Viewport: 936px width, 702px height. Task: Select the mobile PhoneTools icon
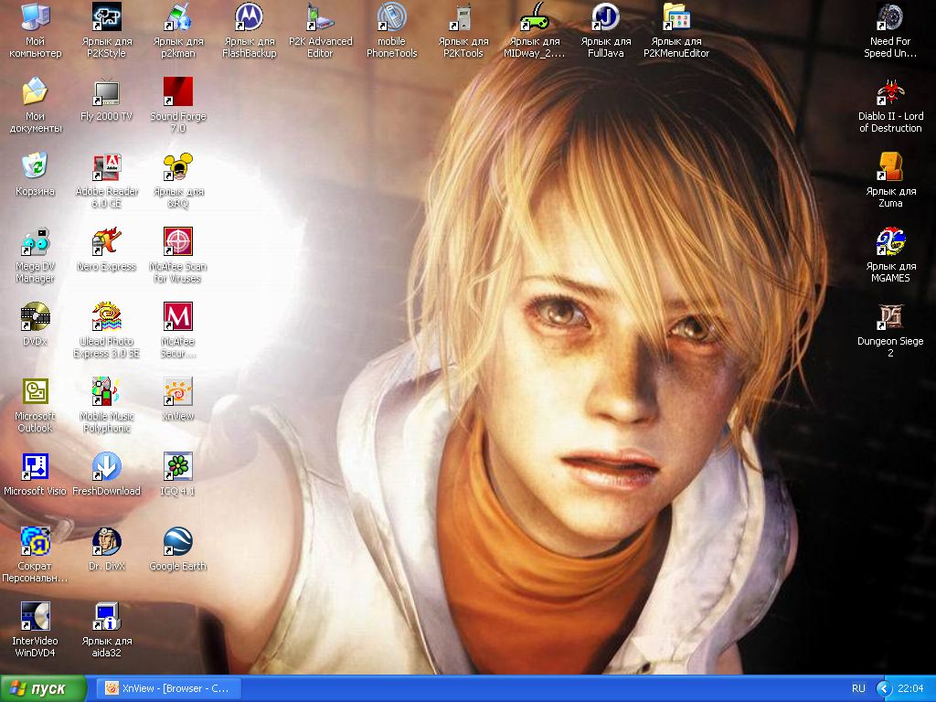pyautogui.click(x=391, y=16)
